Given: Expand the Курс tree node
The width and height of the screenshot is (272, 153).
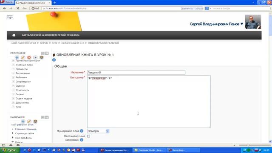Looking at the screenshot, I should pos(13,107).
